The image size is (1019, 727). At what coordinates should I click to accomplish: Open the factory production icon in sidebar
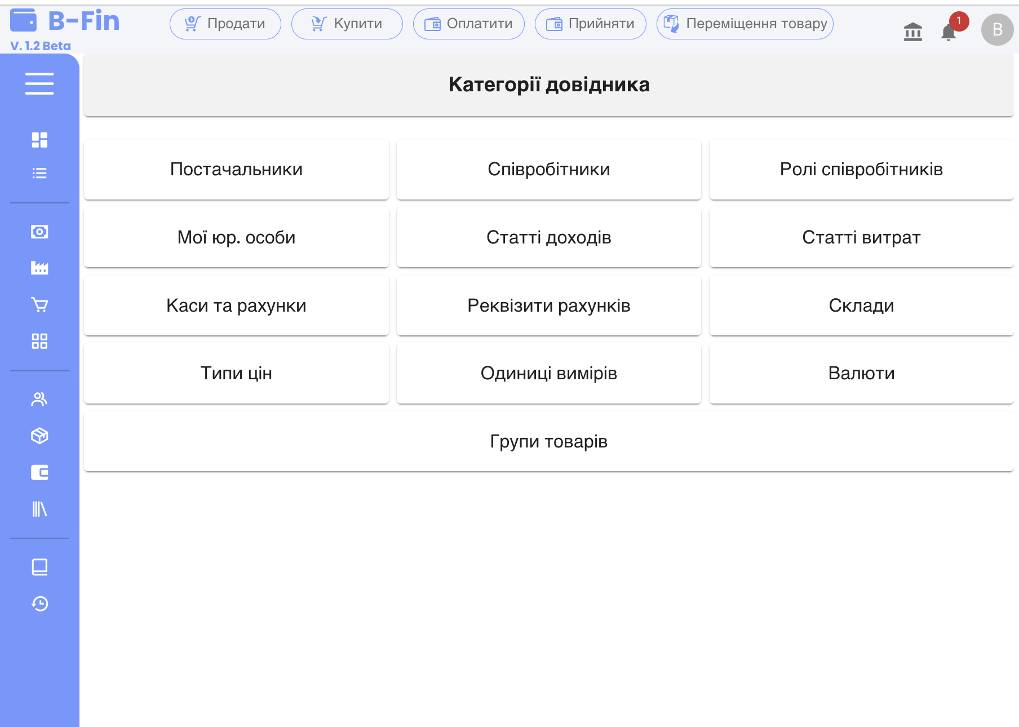(x=39, y=268)
